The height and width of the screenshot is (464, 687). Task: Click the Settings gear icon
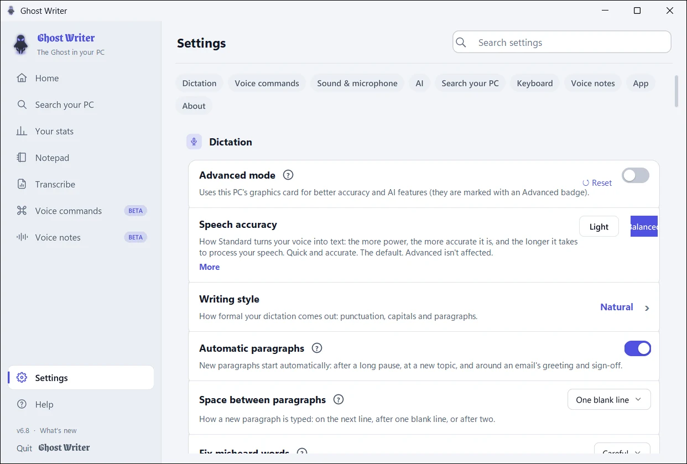click(x=22, y=378)
